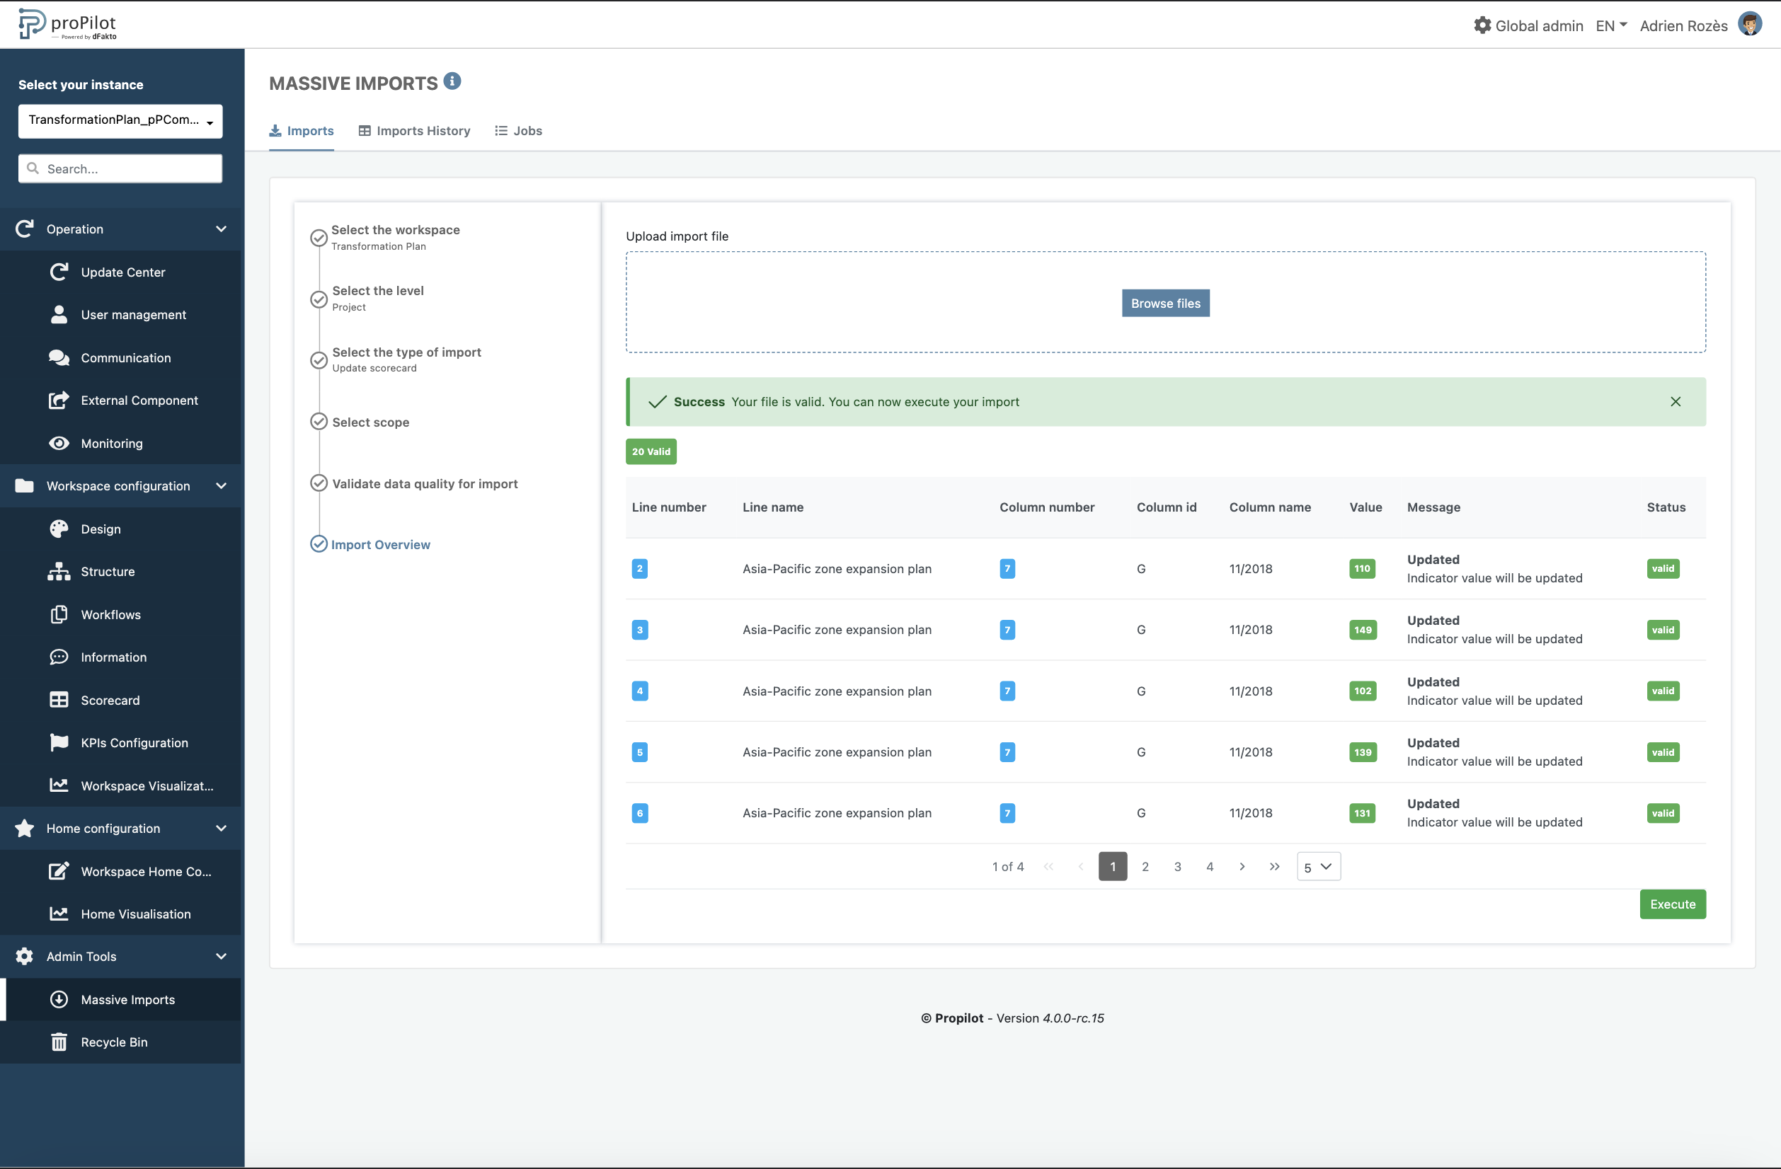Open Update Center from the sidebar
This screenshot has width=1781, height=1169.
122,272
